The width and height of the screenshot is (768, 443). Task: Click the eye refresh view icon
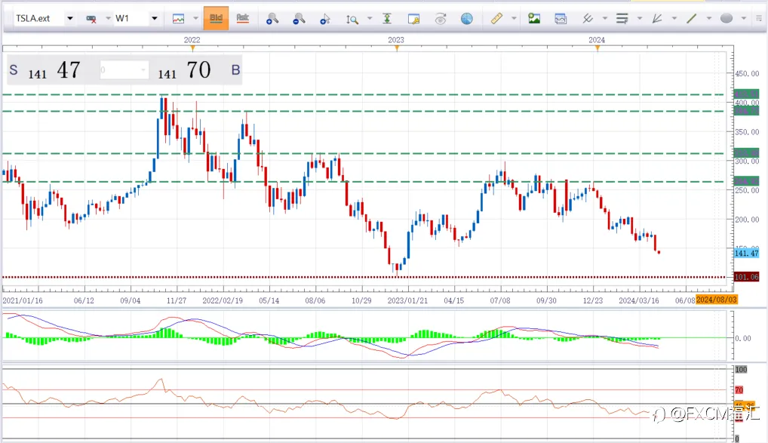tap(441, 19)
